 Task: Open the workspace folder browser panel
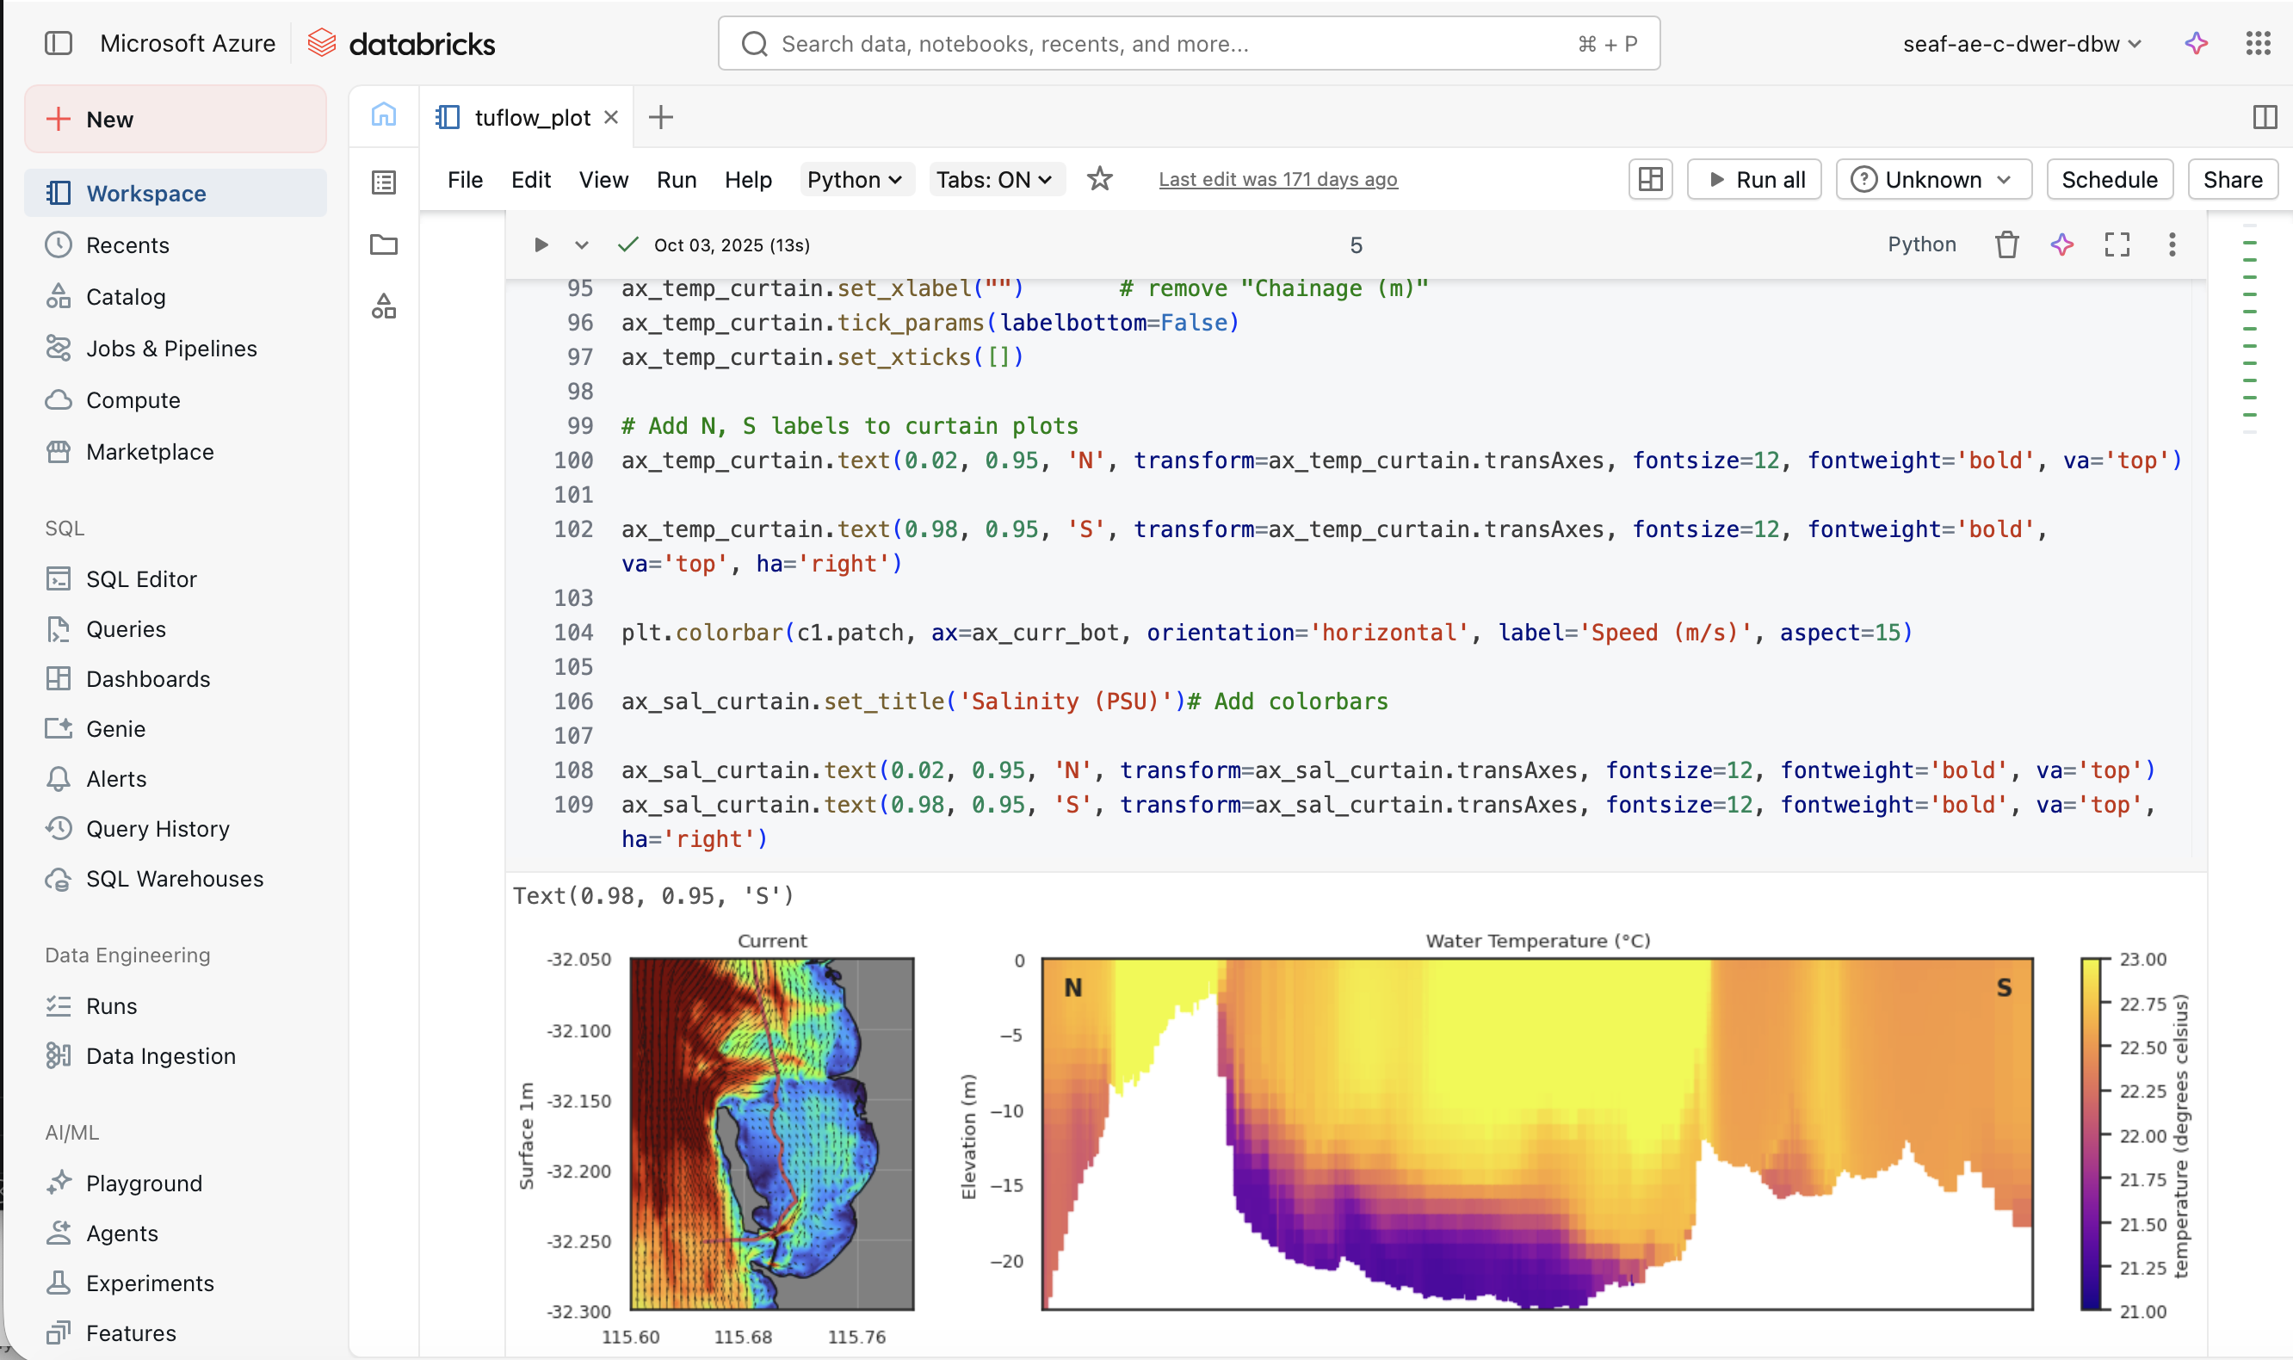383,244
